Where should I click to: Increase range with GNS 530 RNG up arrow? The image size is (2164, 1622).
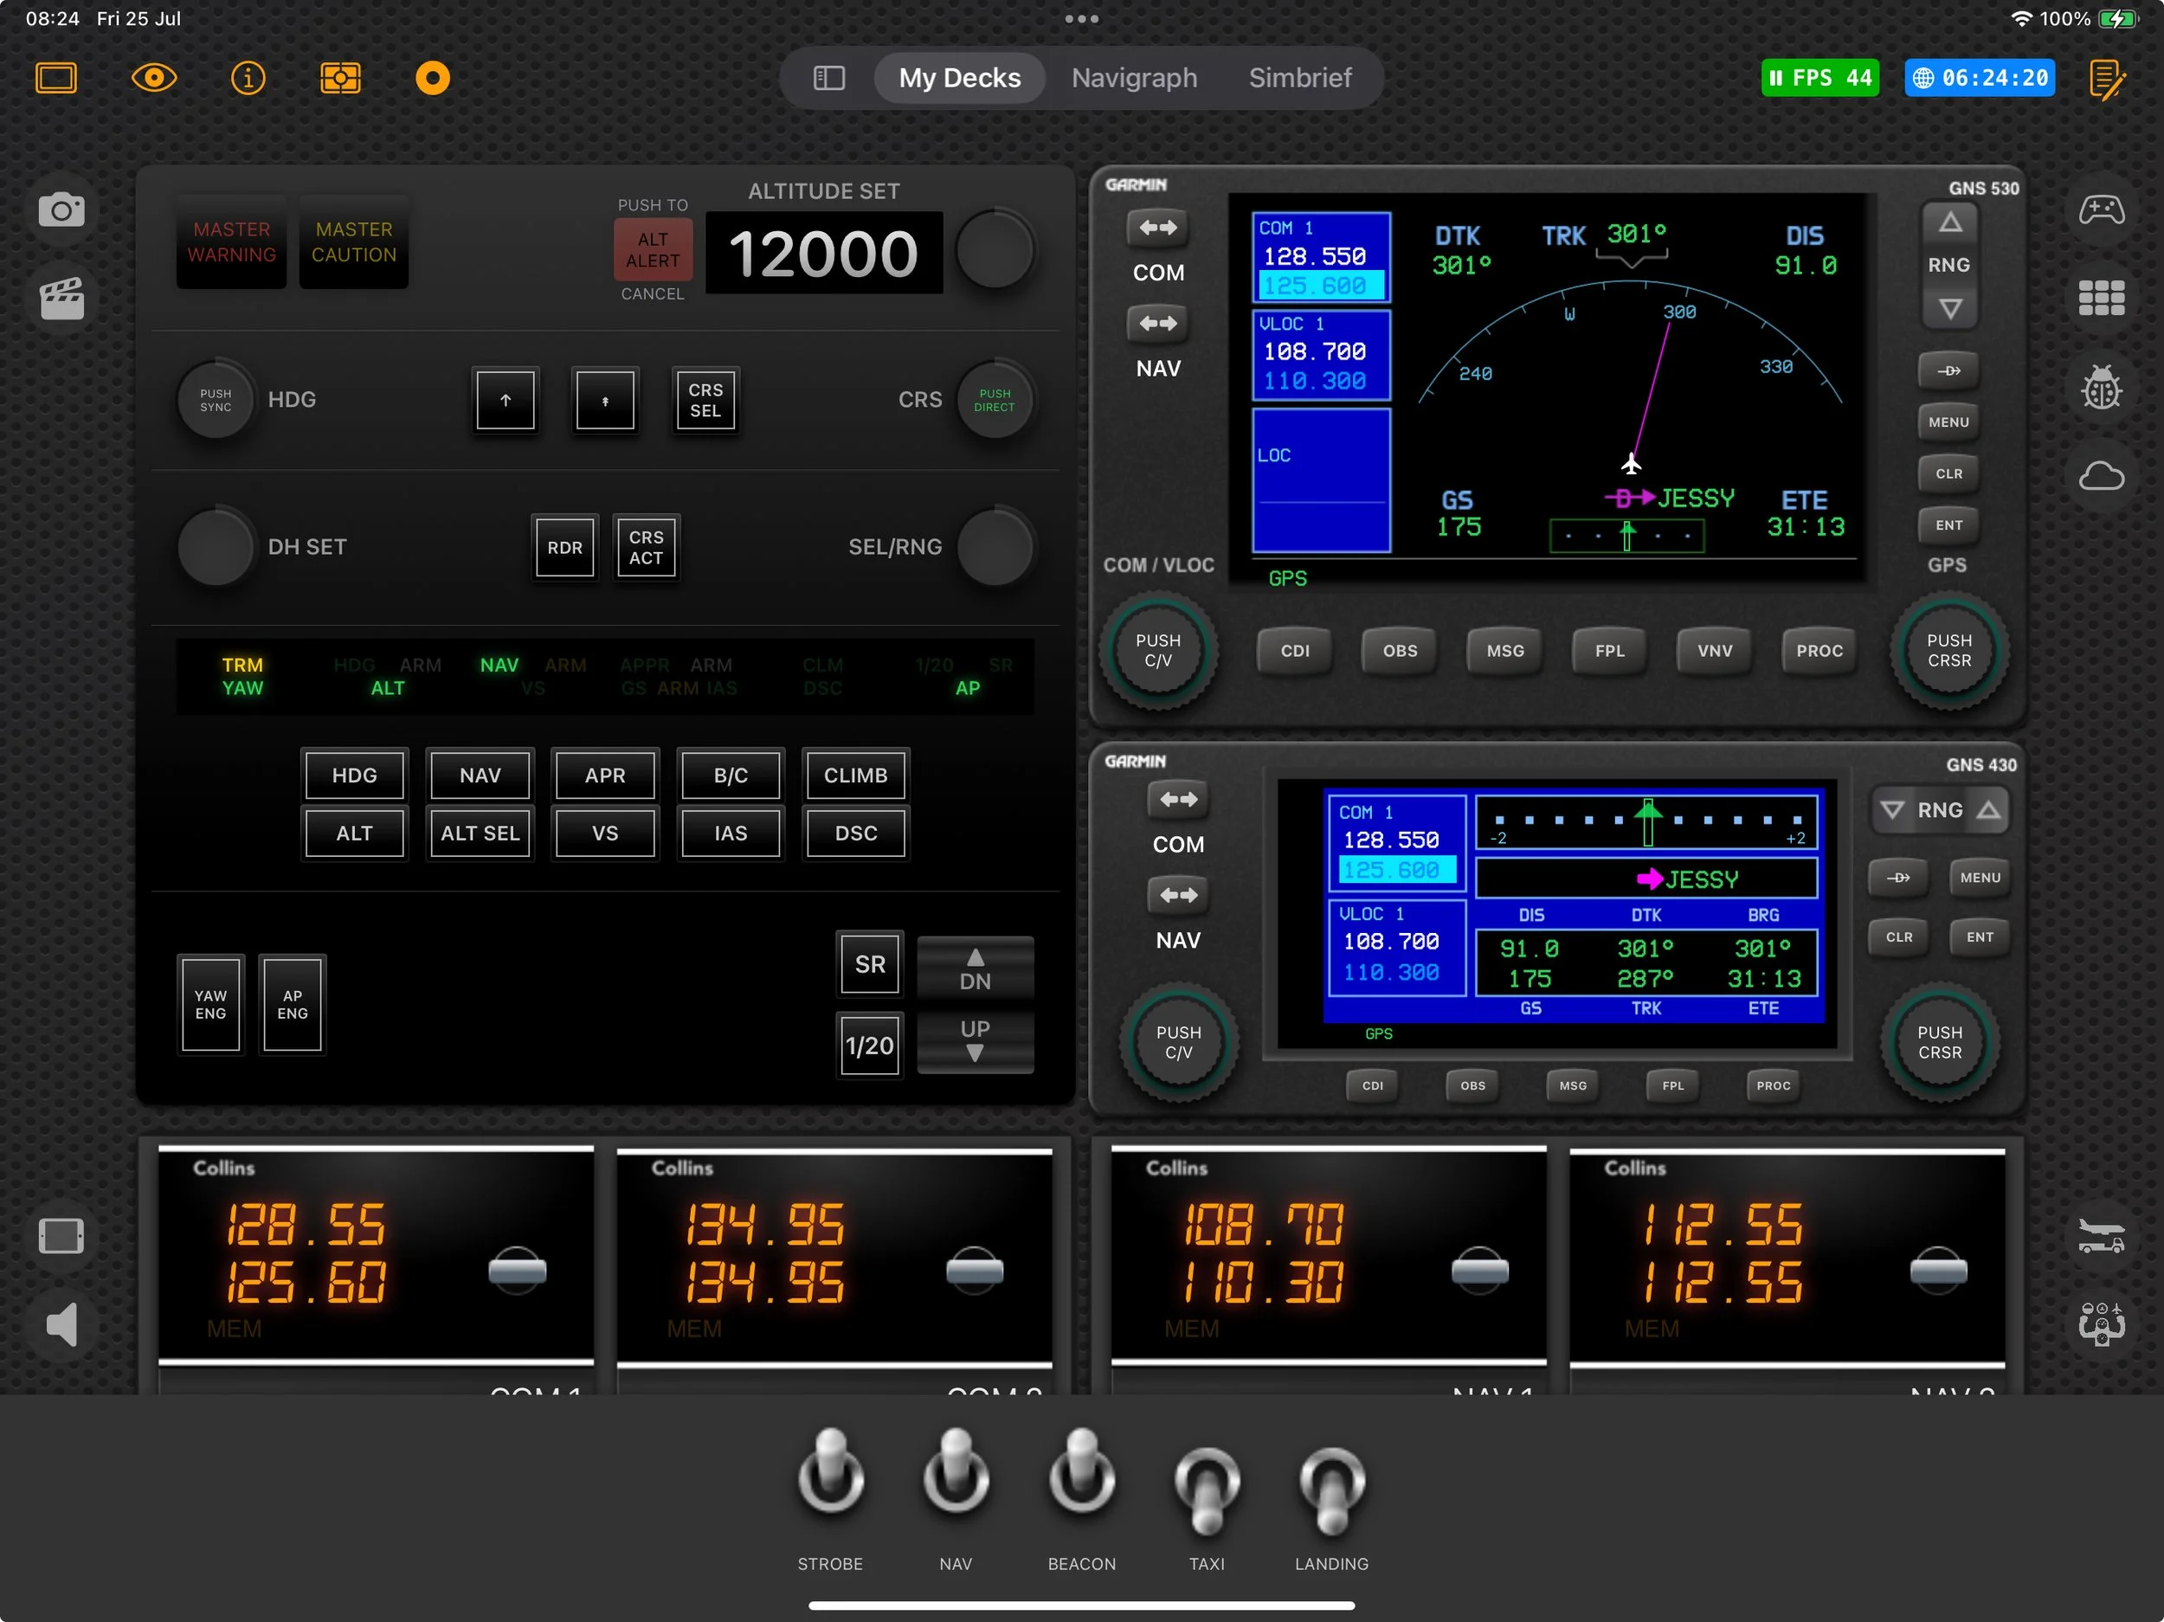point(1949,223)
